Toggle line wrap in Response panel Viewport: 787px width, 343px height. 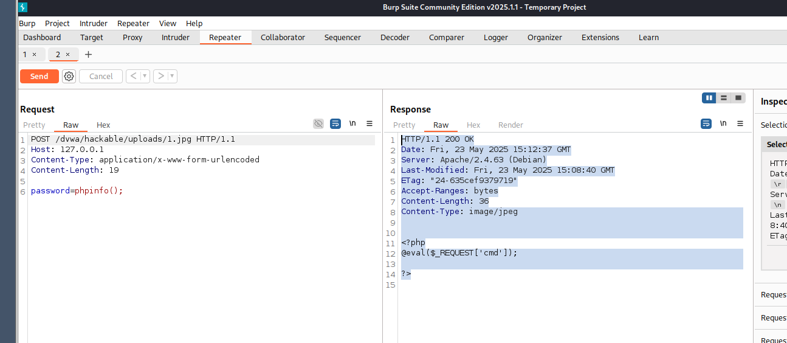point(706,123)
